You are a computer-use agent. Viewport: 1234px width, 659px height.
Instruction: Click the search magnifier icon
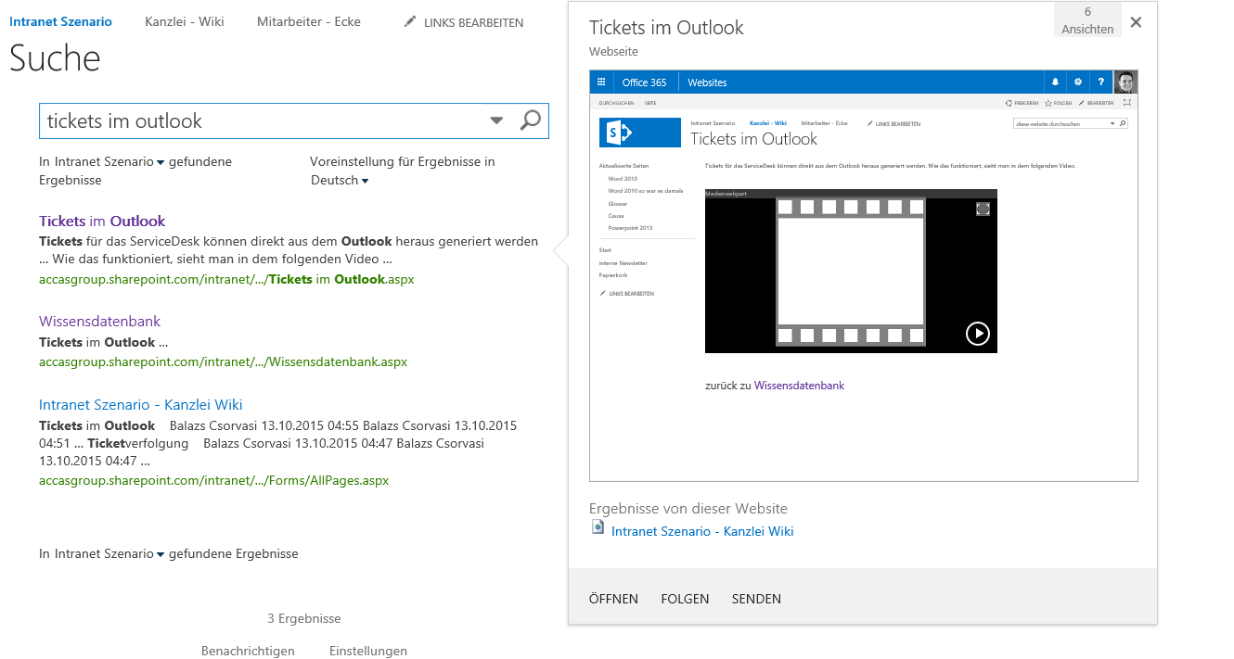[x=530, y=120]
